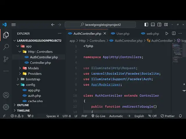Switch to the AuthController.php tab
This screenshot has height=139, width=186.
87,34
